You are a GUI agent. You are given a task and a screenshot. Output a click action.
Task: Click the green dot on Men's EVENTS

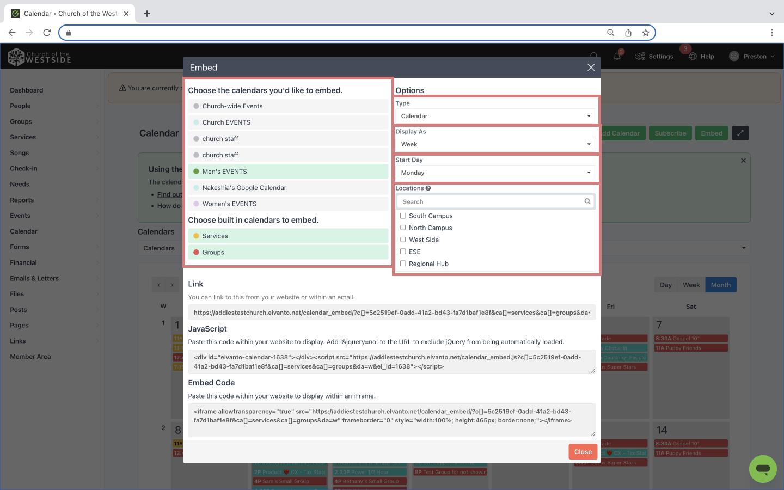197,171
